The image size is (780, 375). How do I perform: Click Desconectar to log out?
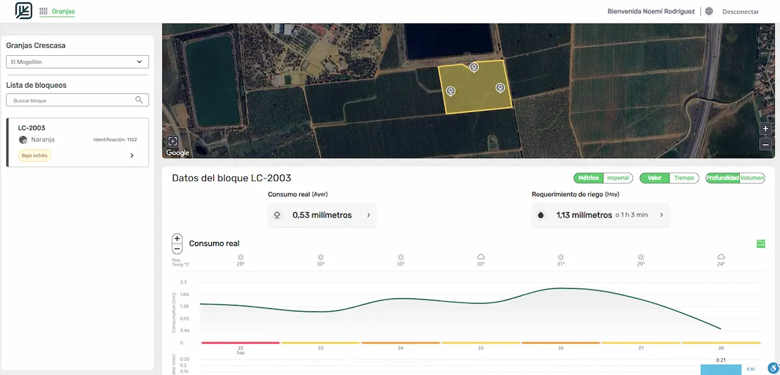[740, 12]
